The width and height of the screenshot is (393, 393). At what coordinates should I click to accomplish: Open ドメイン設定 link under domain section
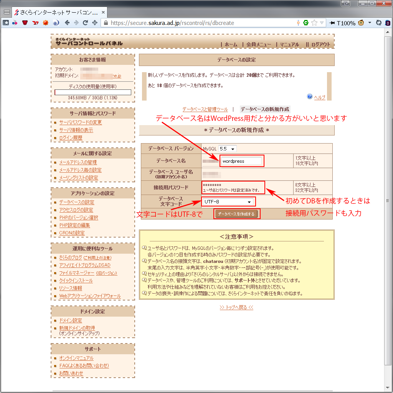[71, 320]
